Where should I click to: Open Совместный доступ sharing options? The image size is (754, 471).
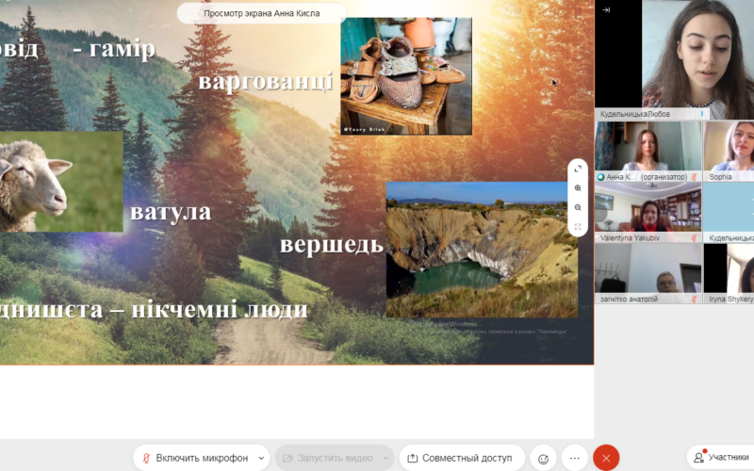pos(461,458)
